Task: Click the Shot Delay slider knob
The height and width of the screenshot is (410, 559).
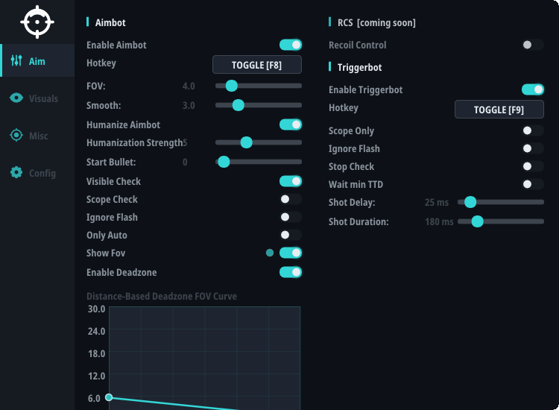Action: click(470, 202)
